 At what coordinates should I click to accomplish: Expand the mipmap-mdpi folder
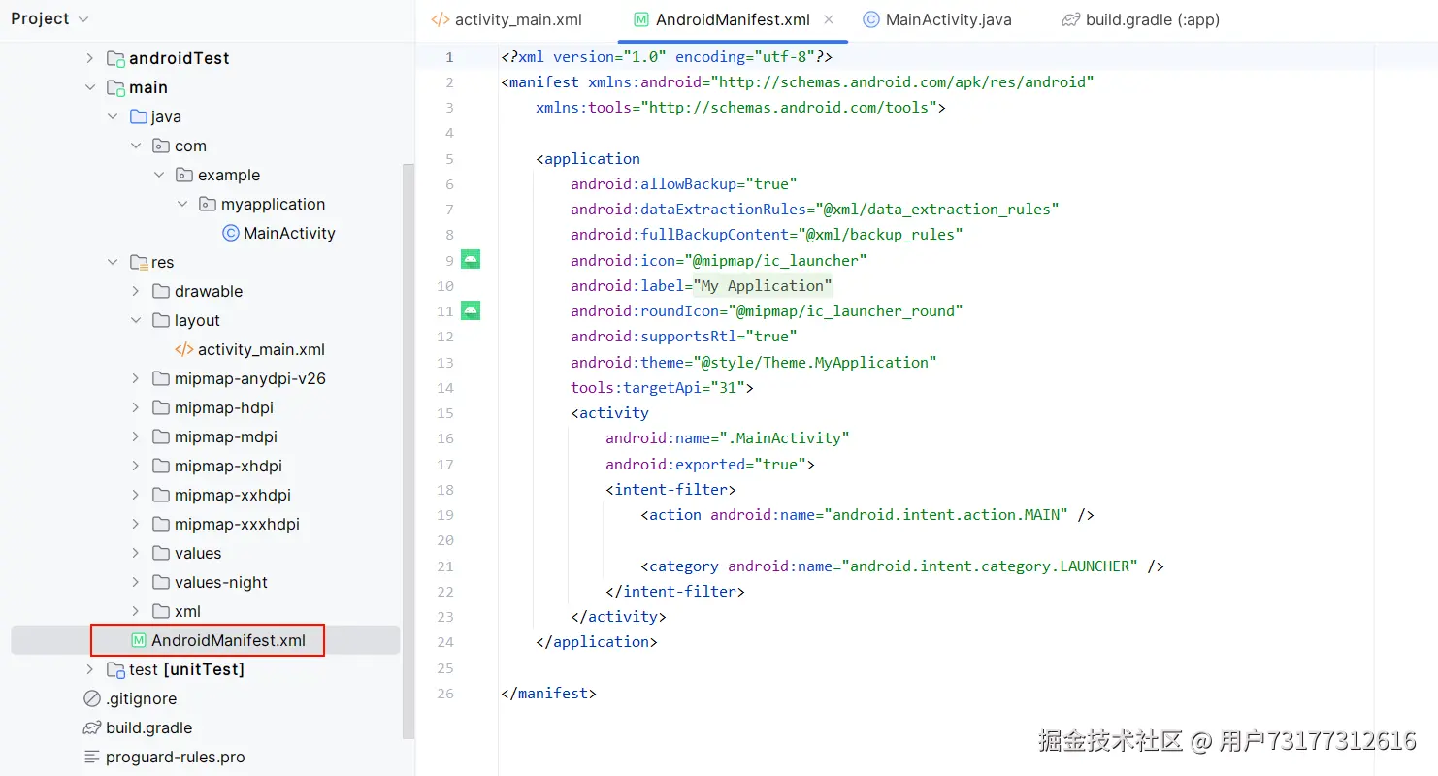[x=136, y=436]
